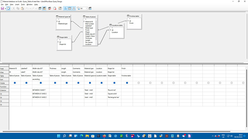Open Windows Start menu
This screenshot has height=139, width=248.
(59, 136)
